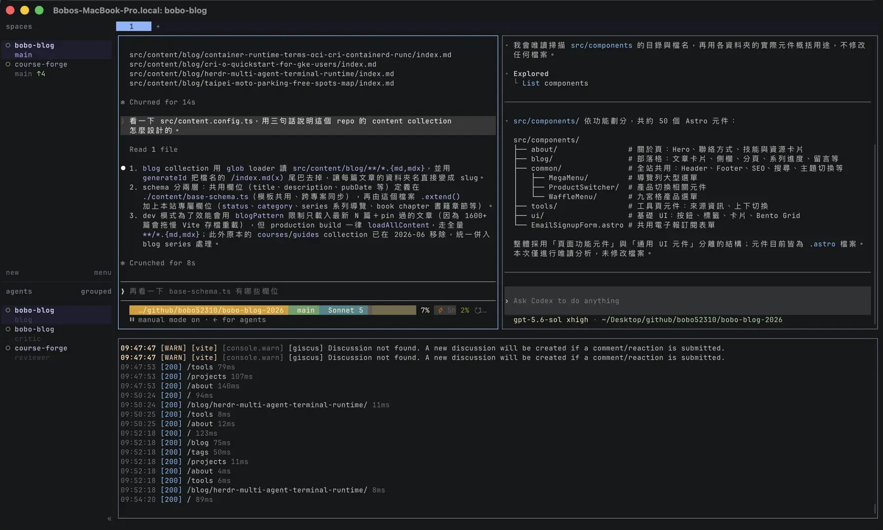Image resolution: width=883 pixels, height=530 pixels.
Task: Click the main branch status segment
Action: pyautogui.click(x=304, y=310)
